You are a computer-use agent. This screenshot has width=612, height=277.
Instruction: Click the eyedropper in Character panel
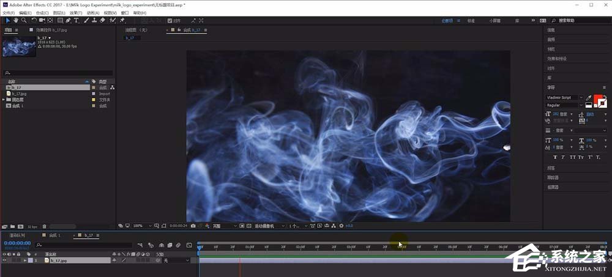pyautogui.click(x=589, y=97)
